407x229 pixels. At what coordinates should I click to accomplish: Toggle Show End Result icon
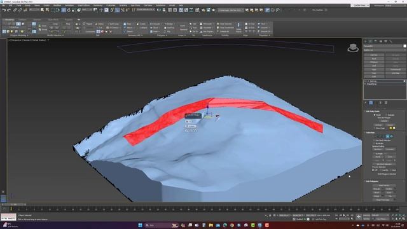(371, 102)
